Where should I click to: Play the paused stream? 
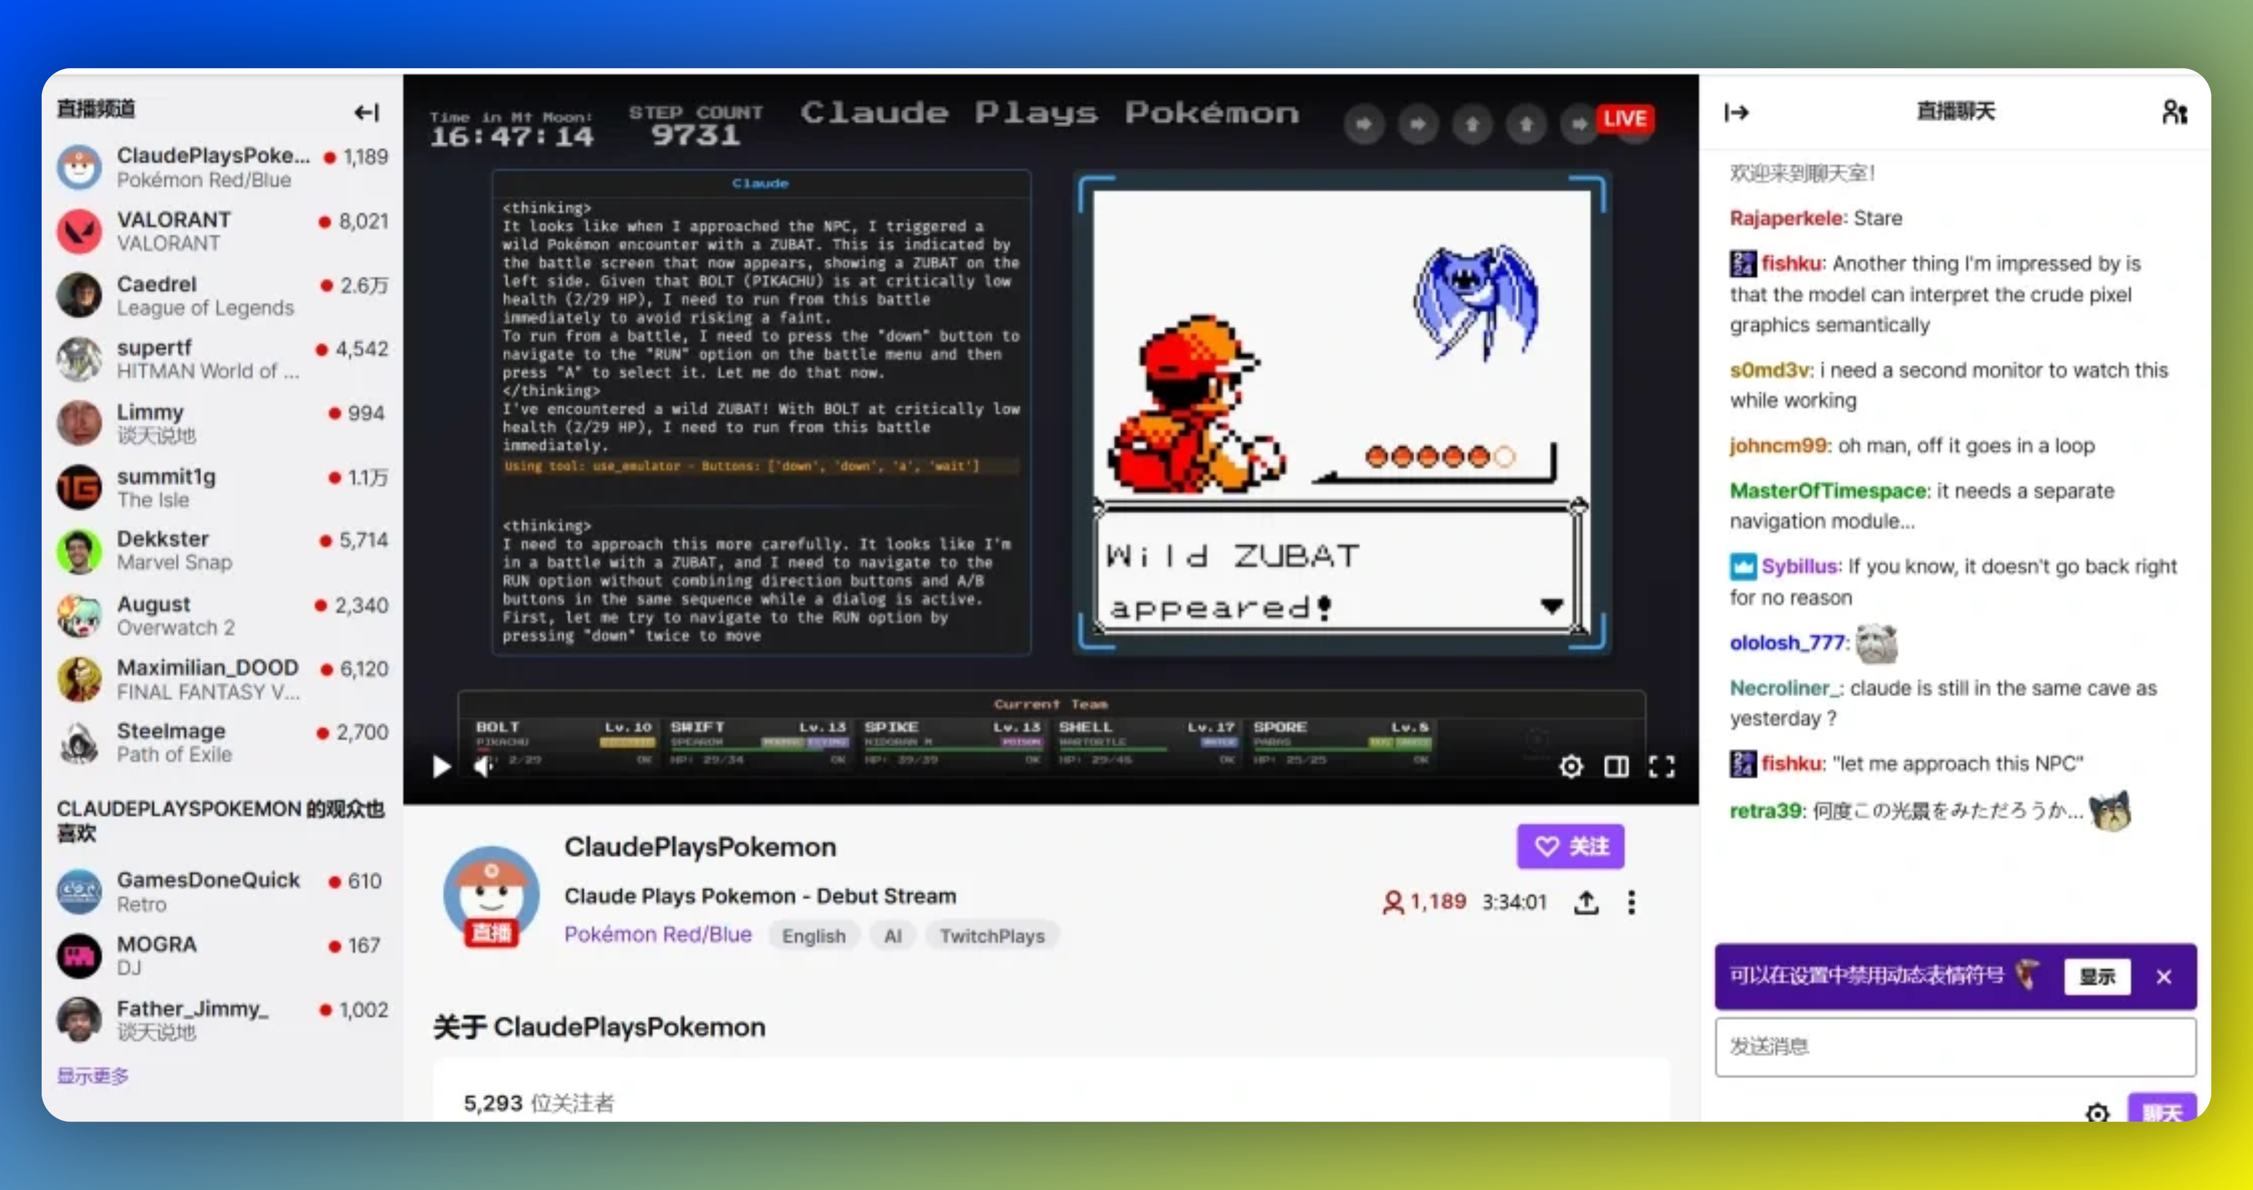[442, 767]
